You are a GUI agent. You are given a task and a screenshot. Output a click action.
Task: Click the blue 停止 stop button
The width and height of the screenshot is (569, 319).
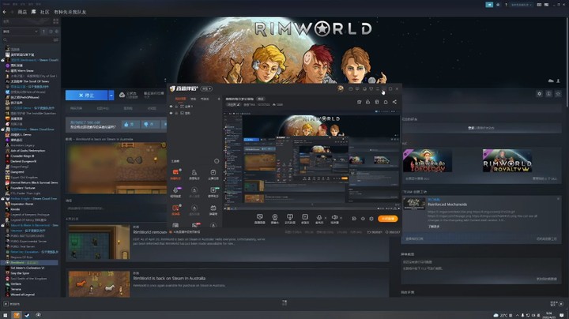(x=86, y=96)
